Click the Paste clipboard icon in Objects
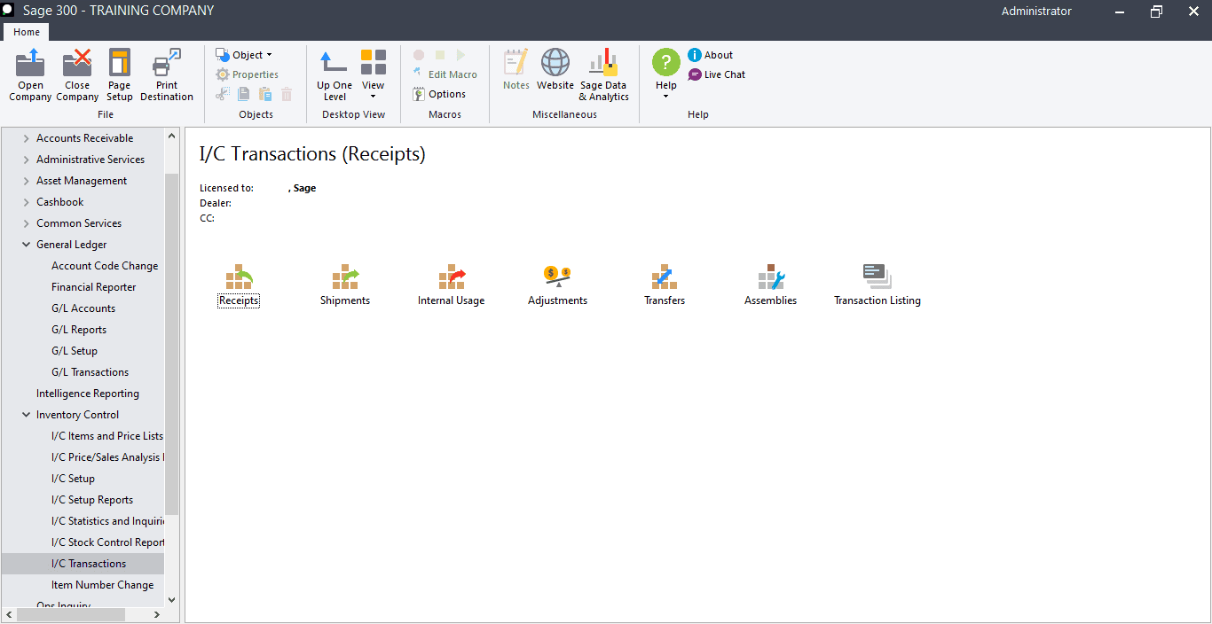Image resolution: width=1212 pixels, height=624 pixels. [264, 94]
